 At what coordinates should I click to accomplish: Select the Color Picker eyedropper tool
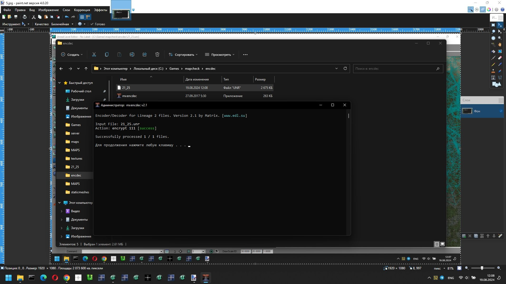click(x=500, y=64)
